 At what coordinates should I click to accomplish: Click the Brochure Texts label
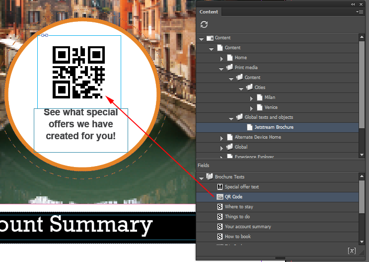(229, 176)
